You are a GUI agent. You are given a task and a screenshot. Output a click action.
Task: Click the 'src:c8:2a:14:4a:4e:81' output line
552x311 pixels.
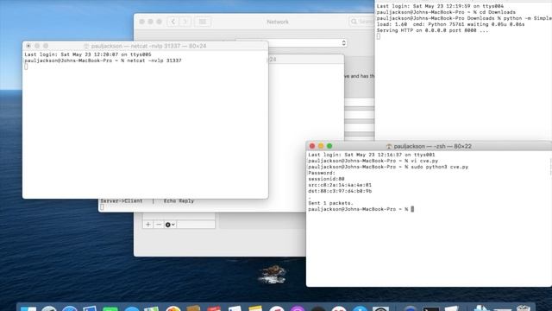pyautogui.click(x=340, y=185)
